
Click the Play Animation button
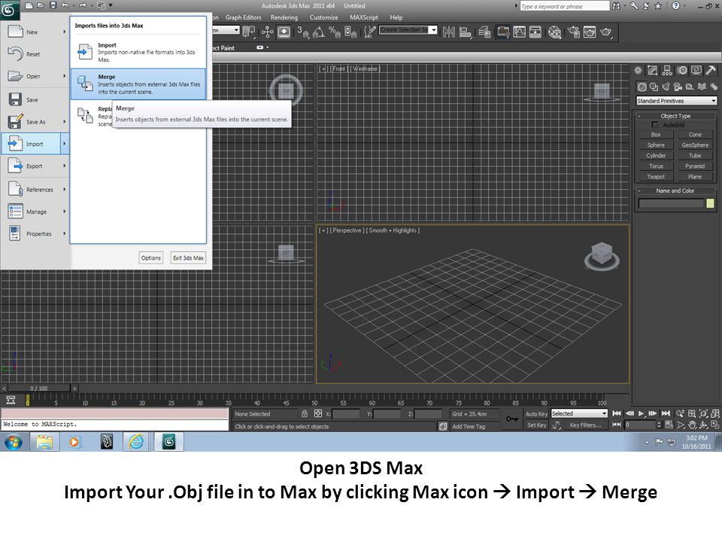coord(641,414)
